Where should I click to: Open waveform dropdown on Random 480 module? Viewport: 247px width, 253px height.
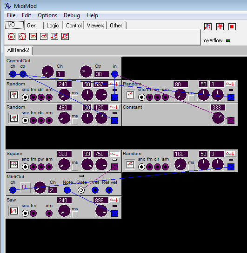[x=114, y=107]
